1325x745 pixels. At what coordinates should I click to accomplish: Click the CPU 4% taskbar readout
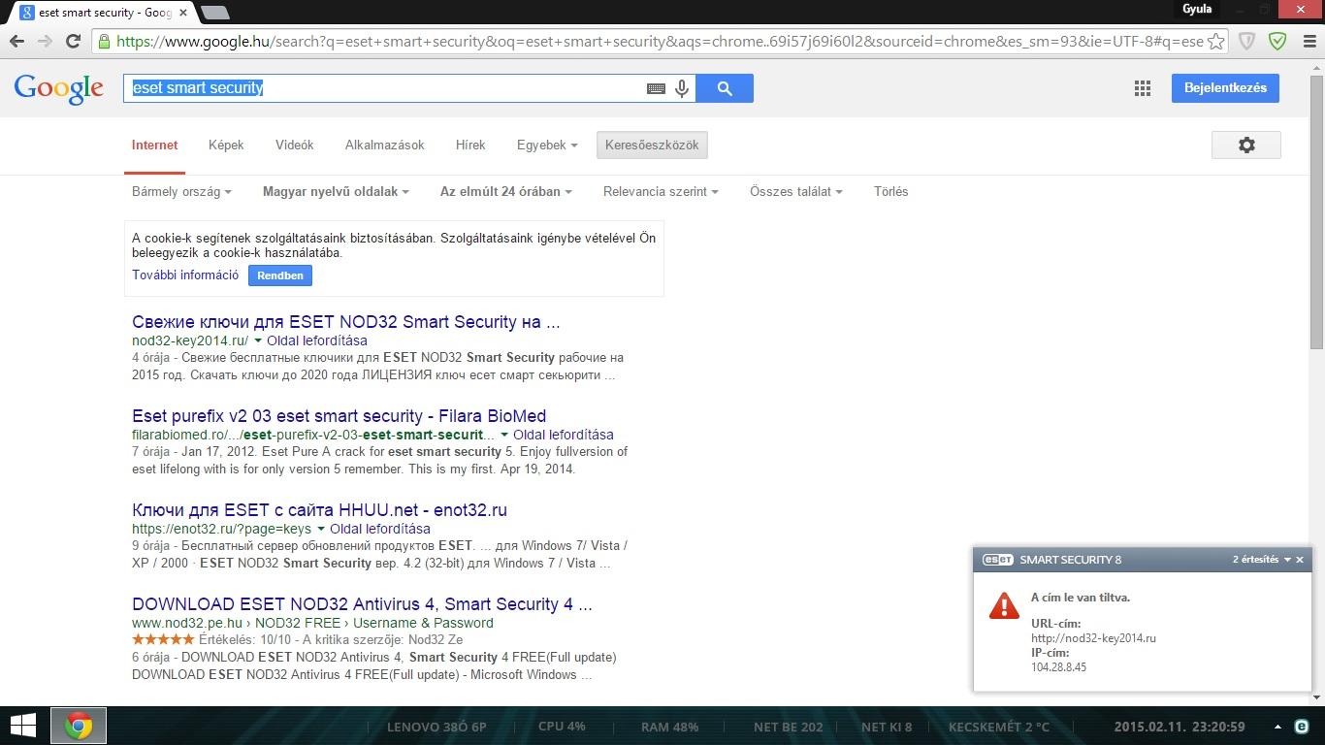click(562, 727)
